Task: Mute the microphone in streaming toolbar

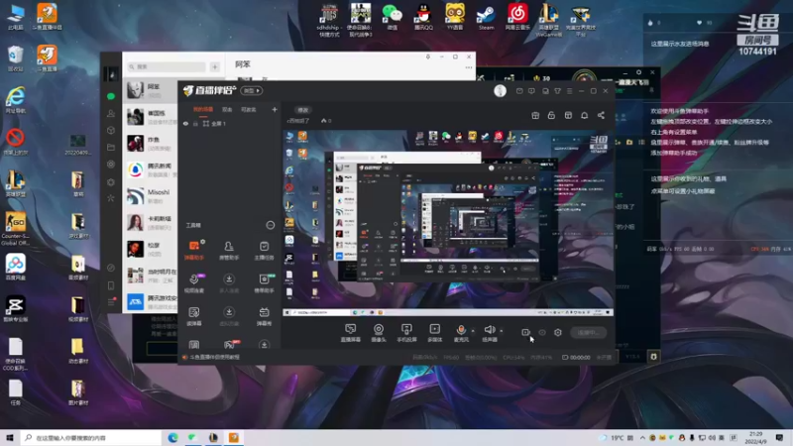Action: point(461,333)
